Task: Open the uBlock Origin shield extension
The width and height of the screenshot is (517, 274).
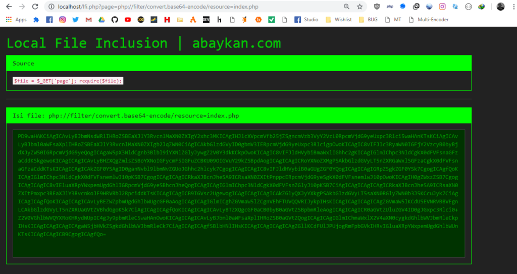Action: coord(377,7)
